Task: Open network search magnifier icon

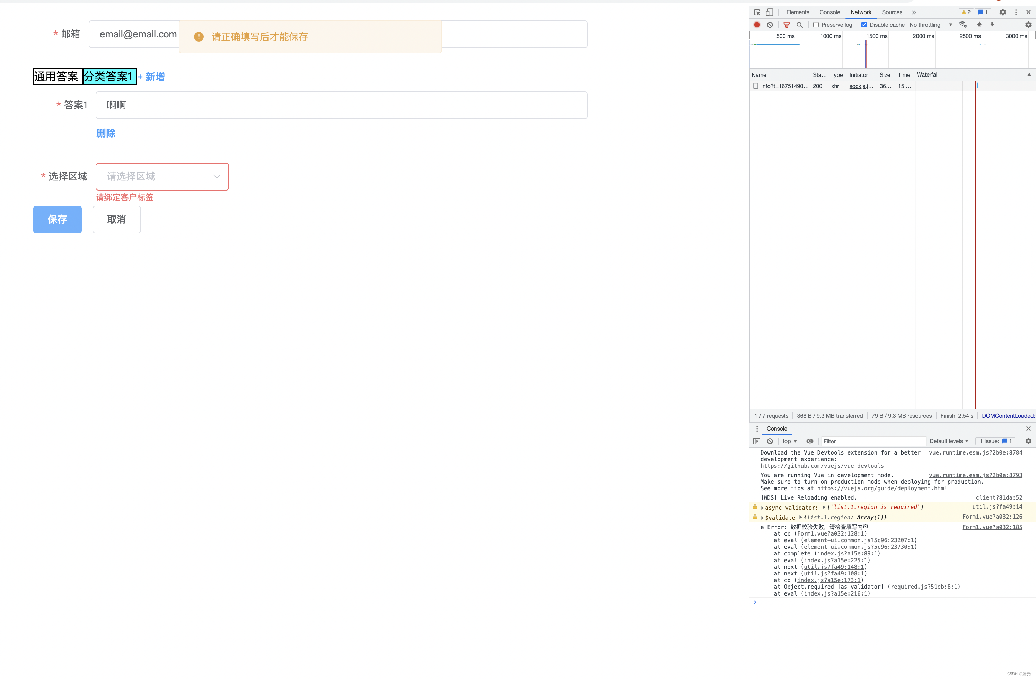Action: (800, 25)
